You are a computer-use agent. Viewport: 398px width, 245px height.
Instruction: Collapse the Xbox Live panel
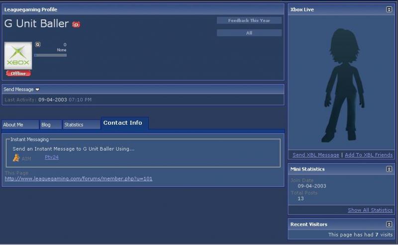[389, 9]
